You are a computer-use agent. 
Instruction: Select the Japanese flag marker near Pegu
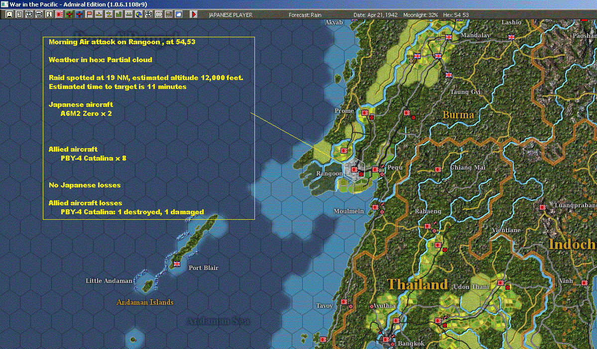375,170
